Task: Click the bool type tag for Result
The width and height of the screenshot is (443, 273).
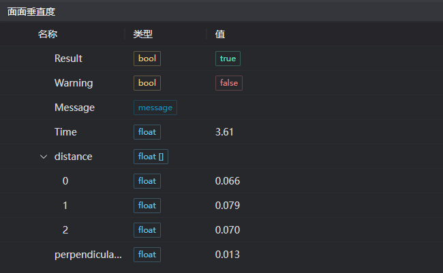Action: point(147,59)
